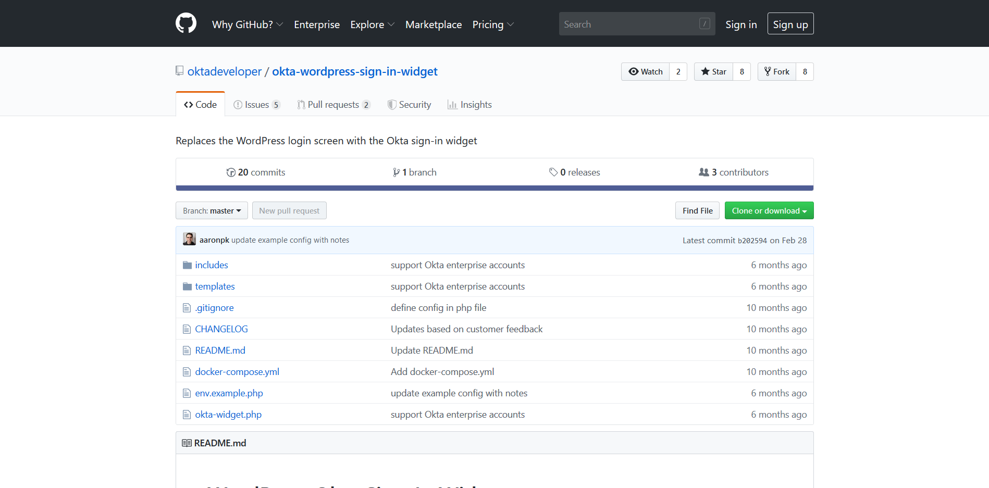Open 'Update README.md' commit message
Image resolution: width=989 pixels, height=488 pixels.
tap(432, 351)
